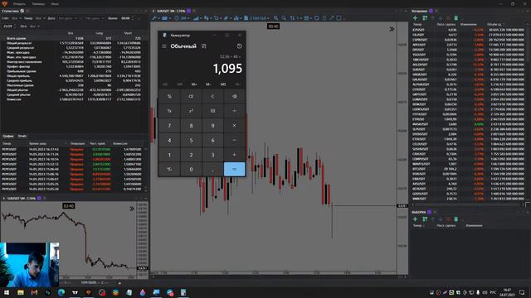Image resolution: width=531 pixels, height=298 pixels.
Task: Sort watchlist by volume column header
Action: 495,24
